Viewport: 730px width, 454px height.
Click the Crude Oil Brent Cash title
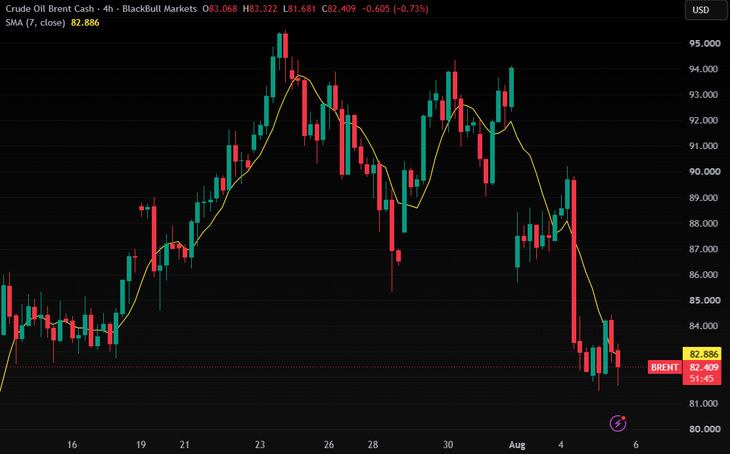tap(50, 9)
